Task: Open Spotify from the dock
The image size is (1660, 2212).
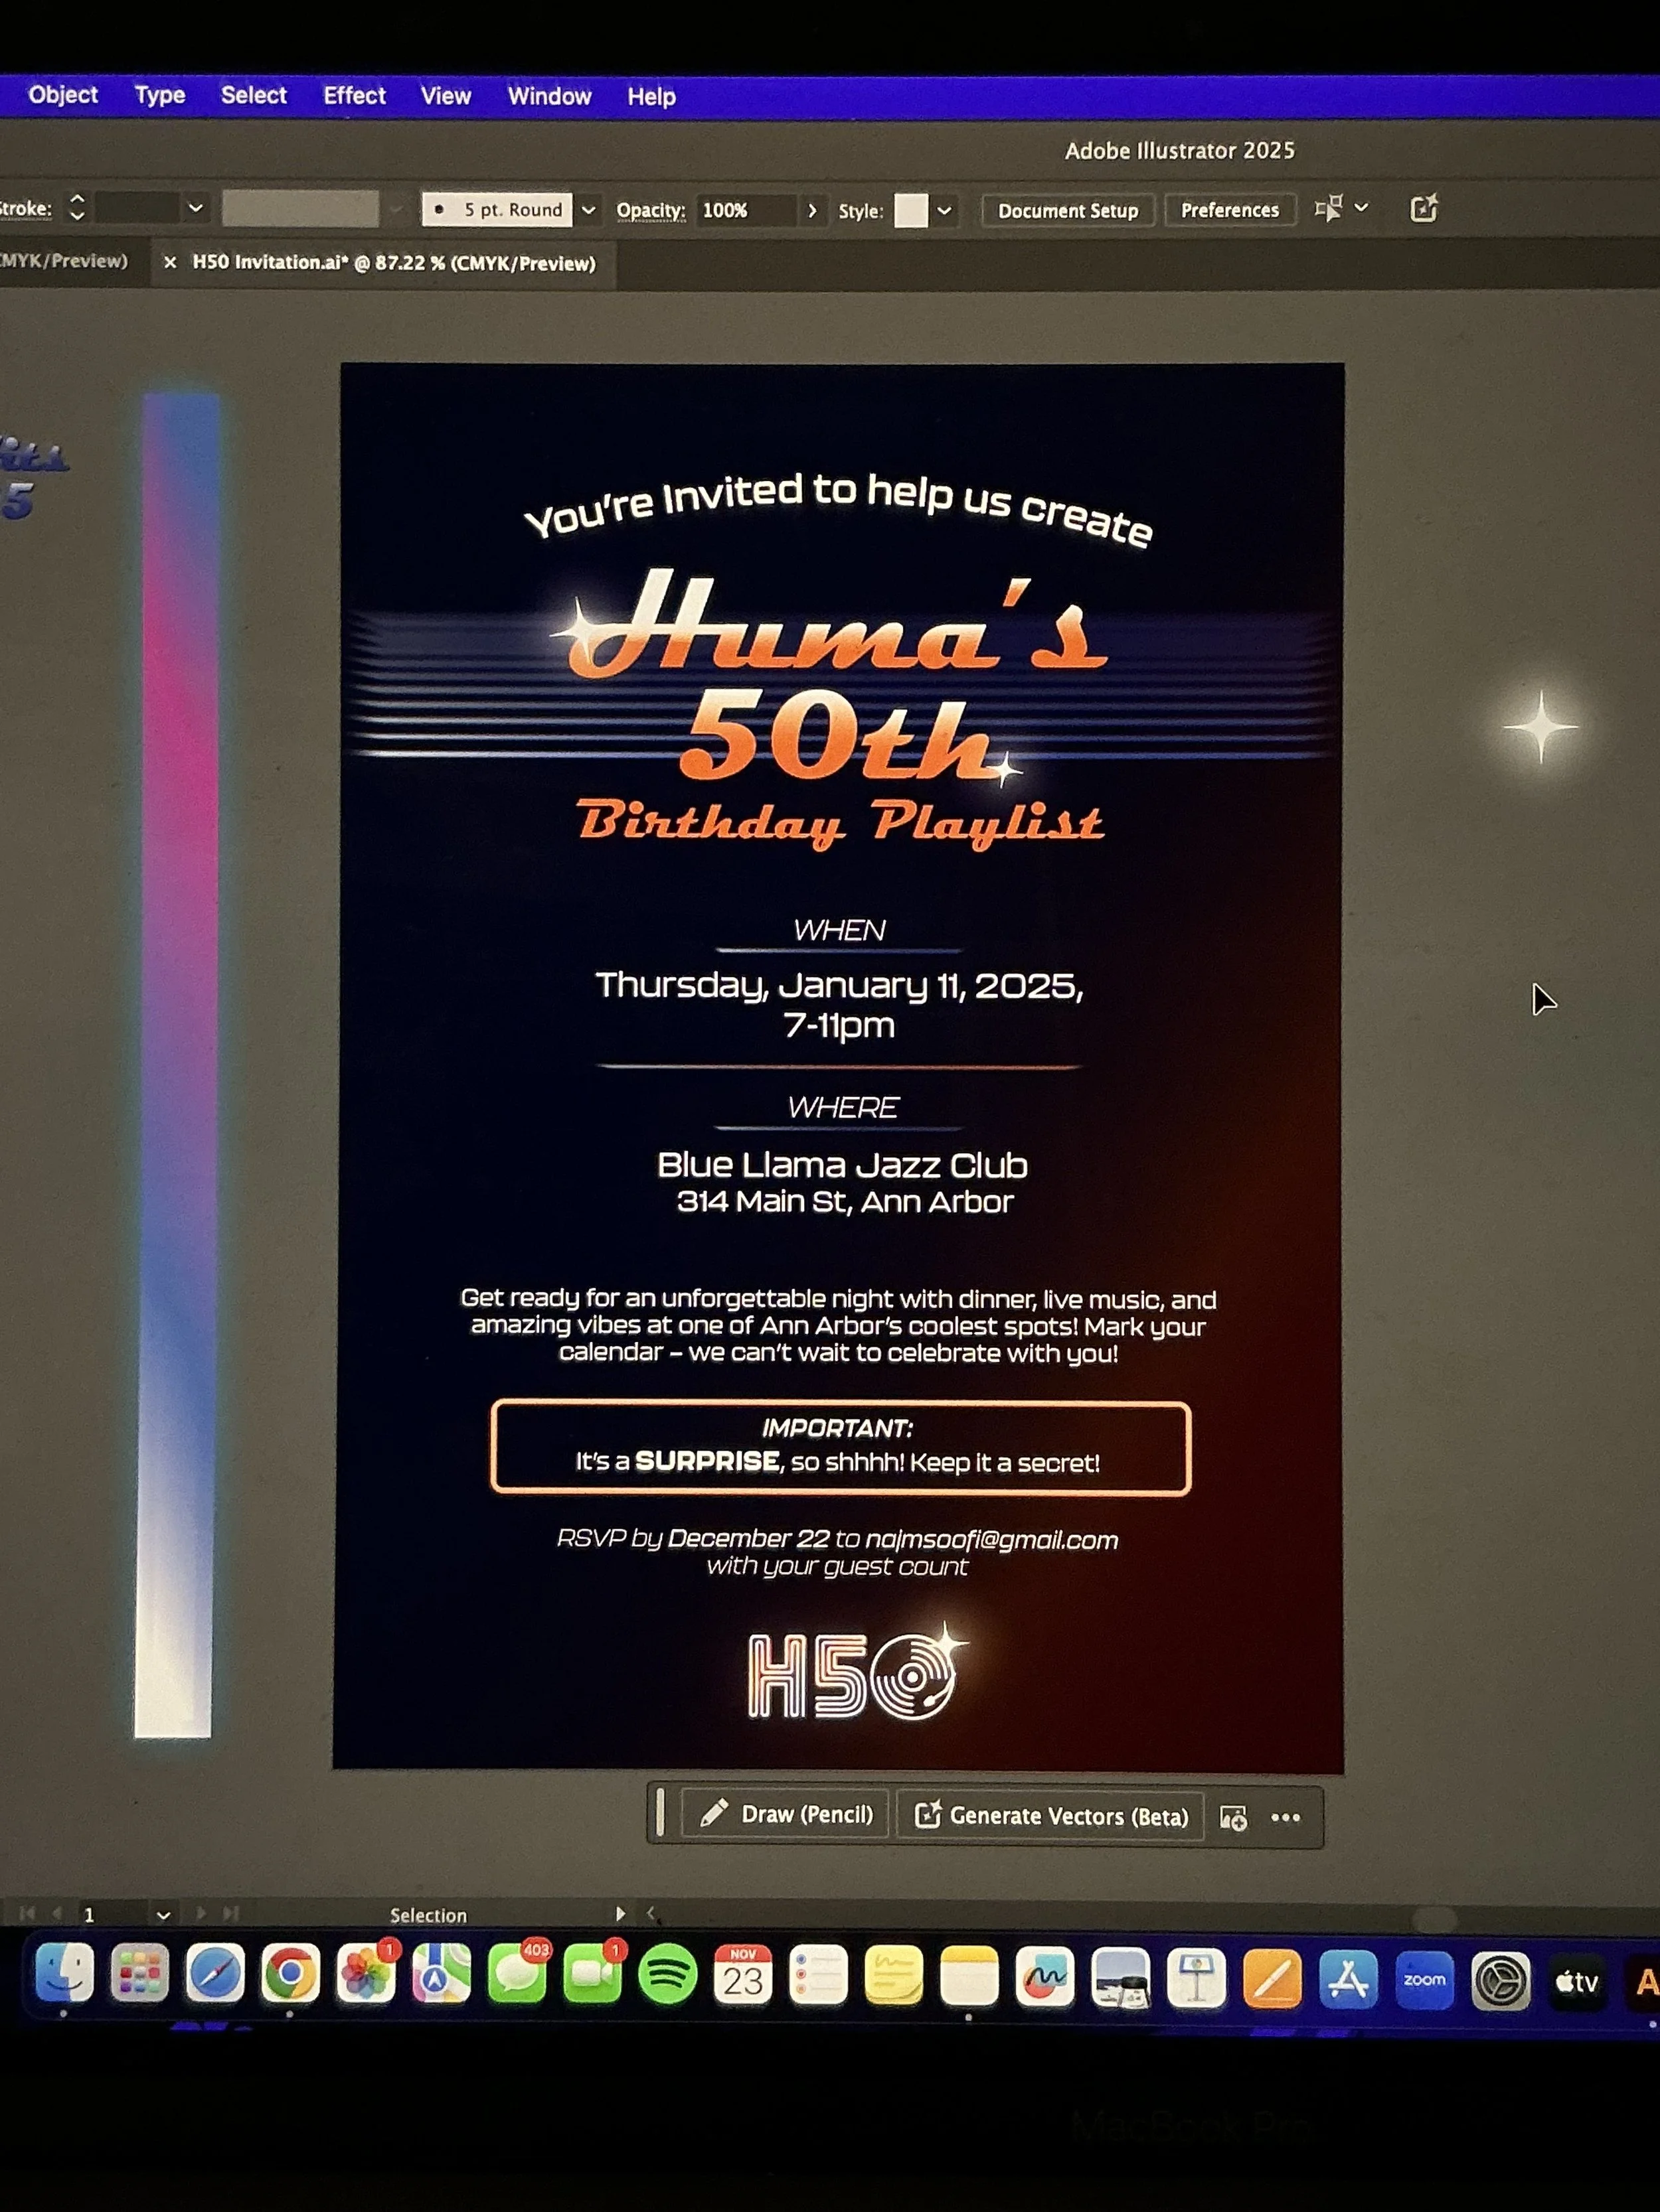Action: click(667, 1976)
